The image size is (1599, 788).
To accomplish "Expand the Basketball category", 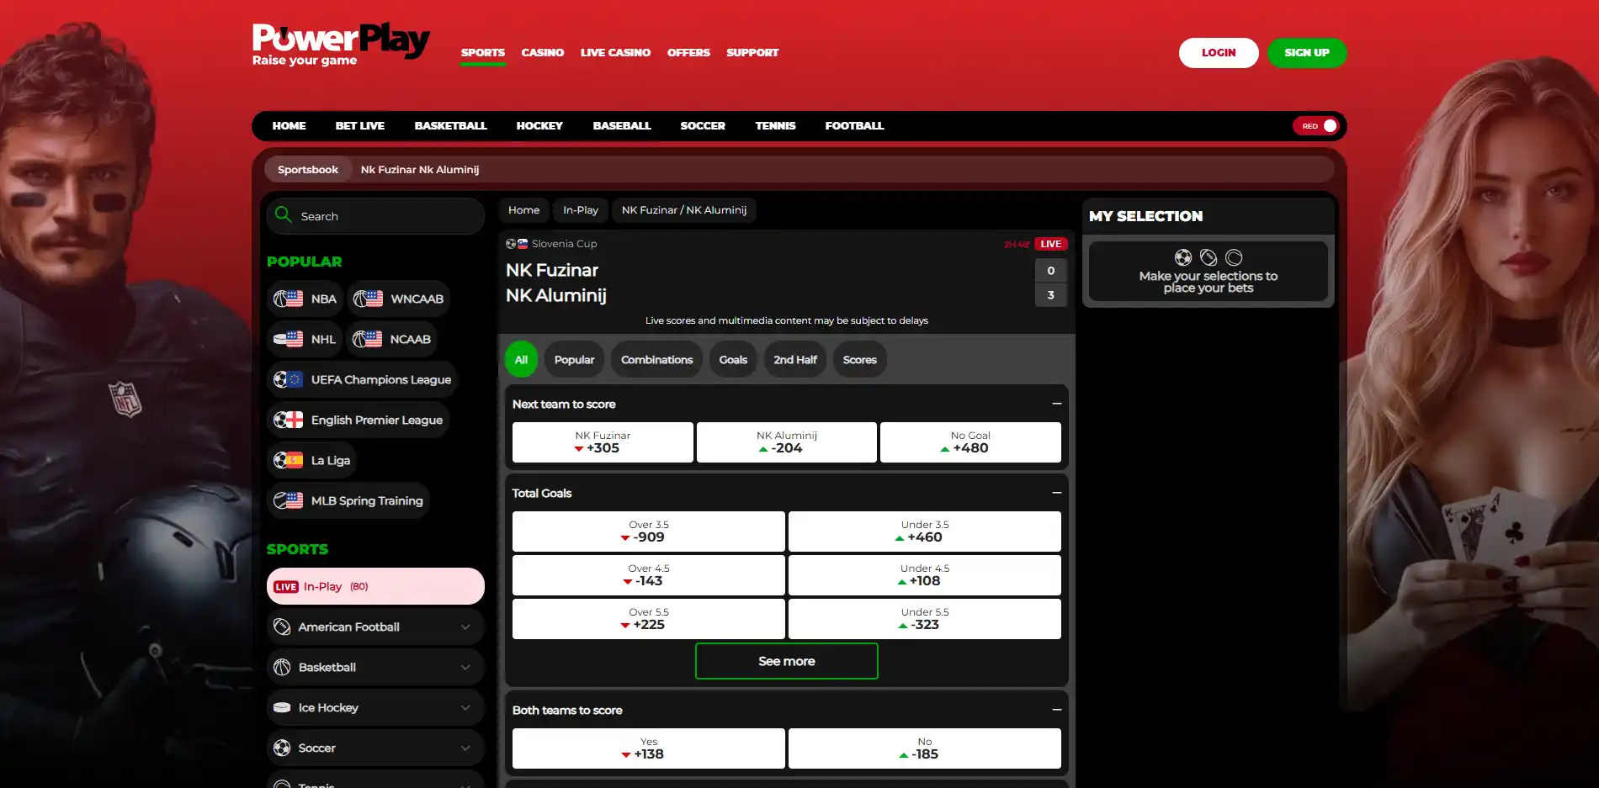I will tap(465, 667).
